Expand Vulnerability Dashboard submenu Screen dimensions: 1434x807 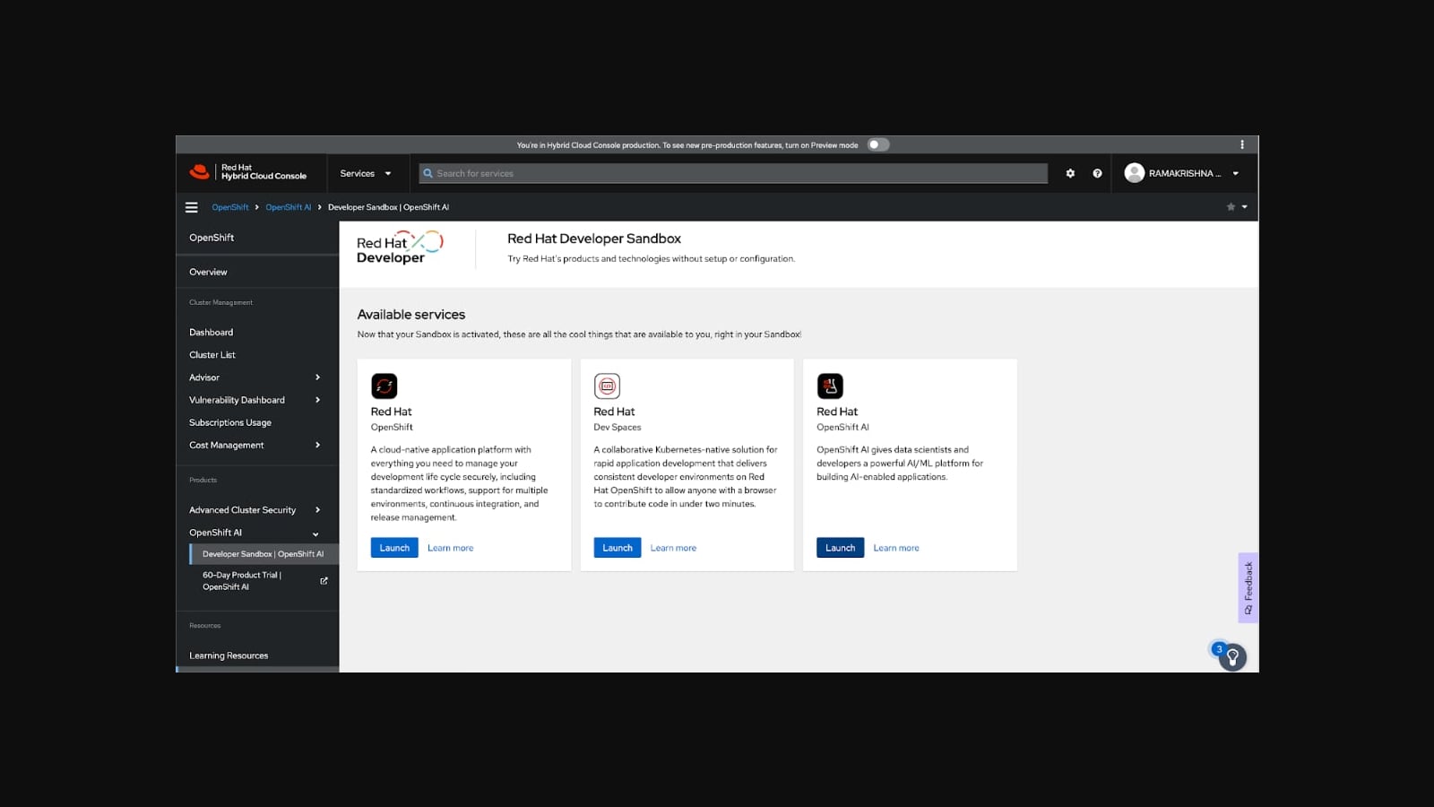(256, 400)
